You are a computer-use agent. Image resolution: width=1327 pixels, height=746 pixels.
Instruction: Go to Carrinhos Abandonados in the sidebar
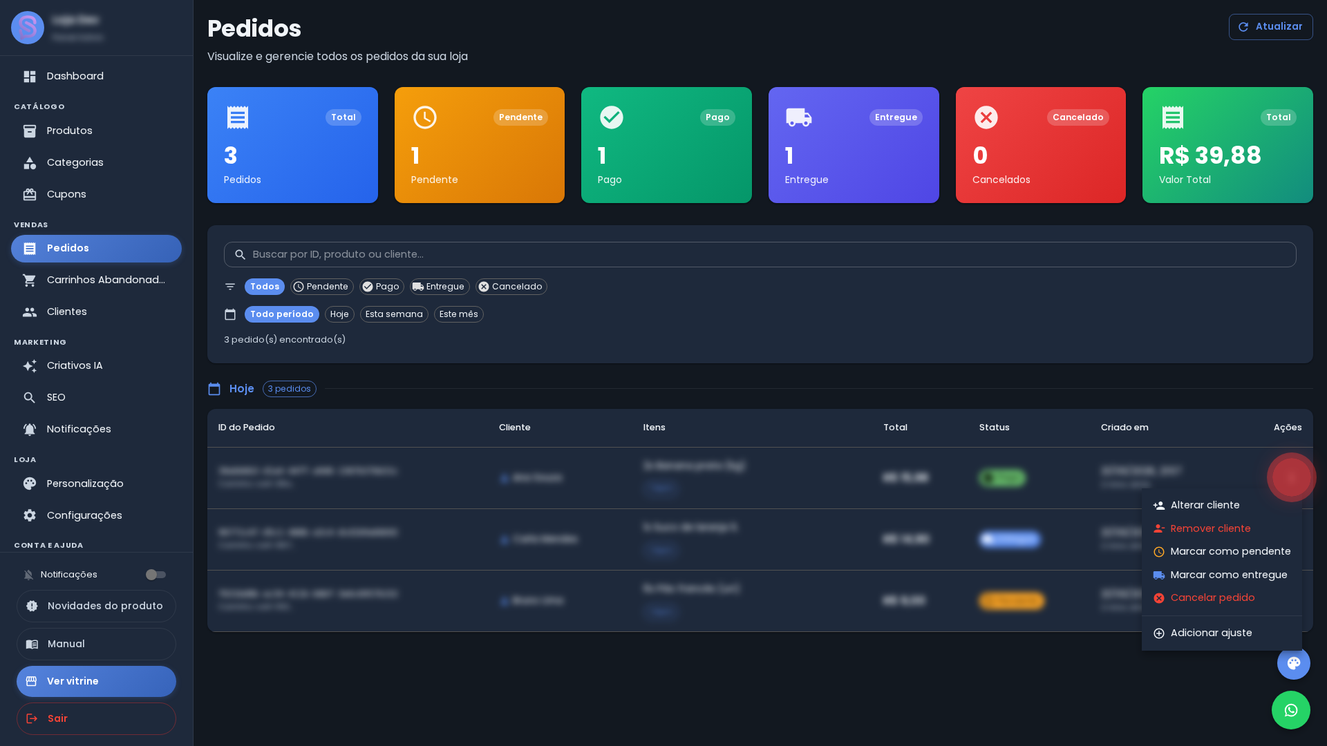click(x=96, y=280)
